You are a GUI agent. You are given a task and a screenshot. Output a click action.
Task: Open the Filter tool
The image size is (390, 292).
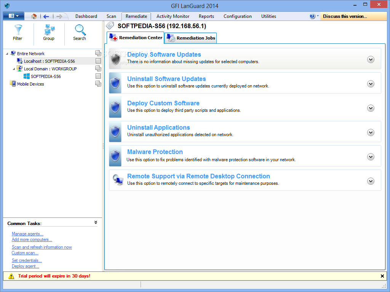click(x=18, y=33)
